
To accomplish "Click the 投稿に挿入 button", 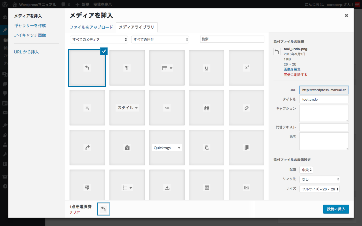I will tap(336, 209).
